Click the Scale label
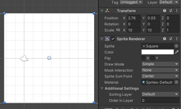Screen dimensions: 181x109 pyautogui.click(x=109, y=30)
